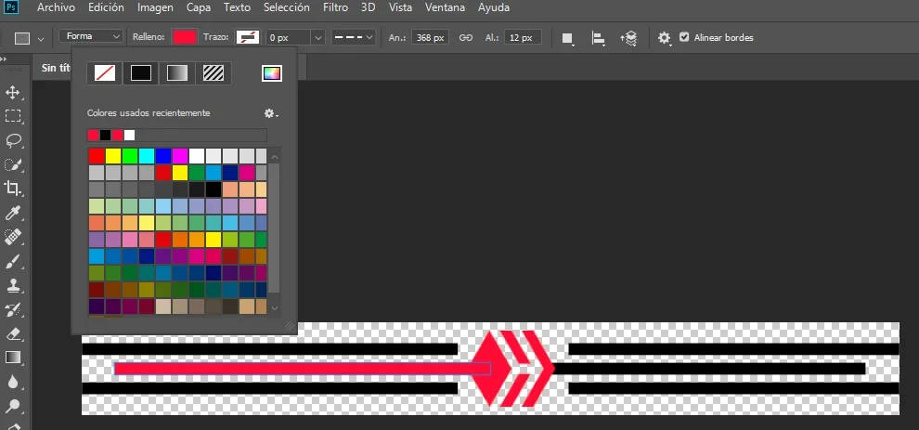Open the Archivo menu
919x430 pixels.
pos(56,7)
